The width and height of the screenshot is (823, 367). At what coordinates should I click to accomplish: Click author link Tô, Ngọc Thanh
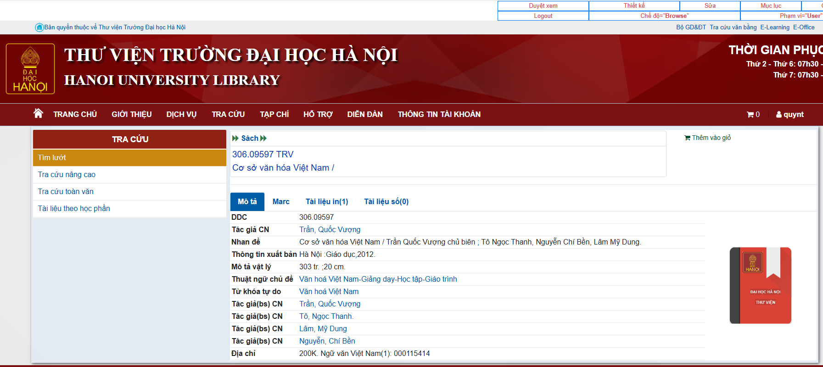tap(326, 317)
